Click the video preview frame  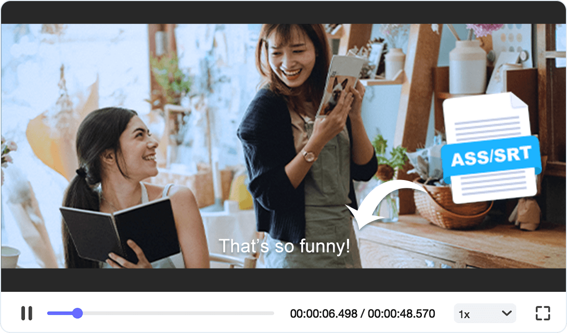(x=283, y=146)
